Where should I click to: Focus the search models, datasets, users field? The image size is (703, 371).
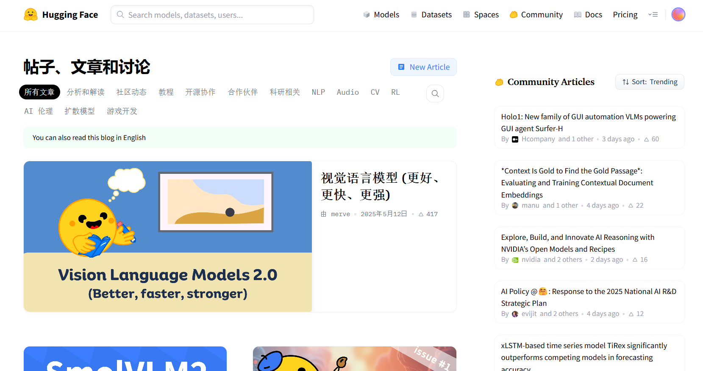click(212, 15)
